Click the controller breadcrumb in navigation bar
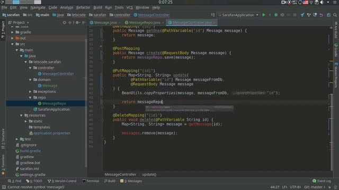Image resolution: width=339 pixels, height=190 pixels. (x=120, y=15)
